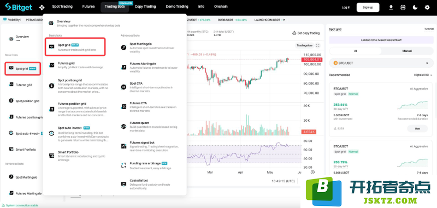The height and width of the screenshot is (208, 437).
Task: Click the download app icon in header
Action: click(391, 7)
